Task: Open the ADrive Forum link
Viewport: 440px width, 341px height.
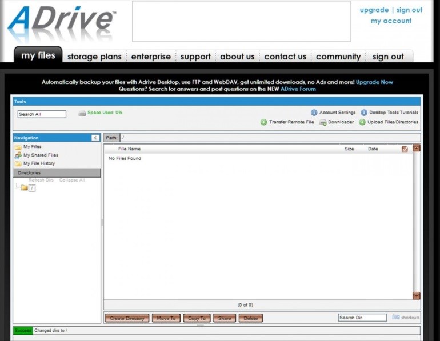Action: tap(298, 89)
